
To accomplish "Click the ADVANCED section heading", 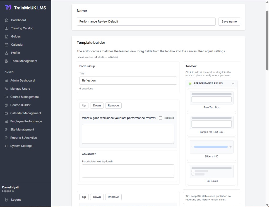I will (89, 154).
